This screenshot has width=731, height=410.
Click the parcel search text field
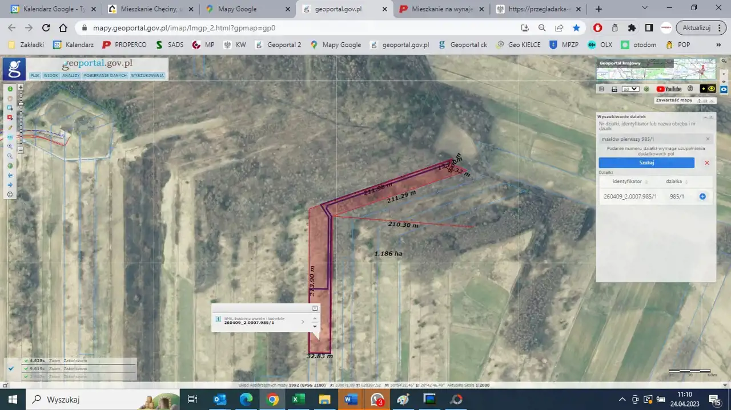(651, 139)
